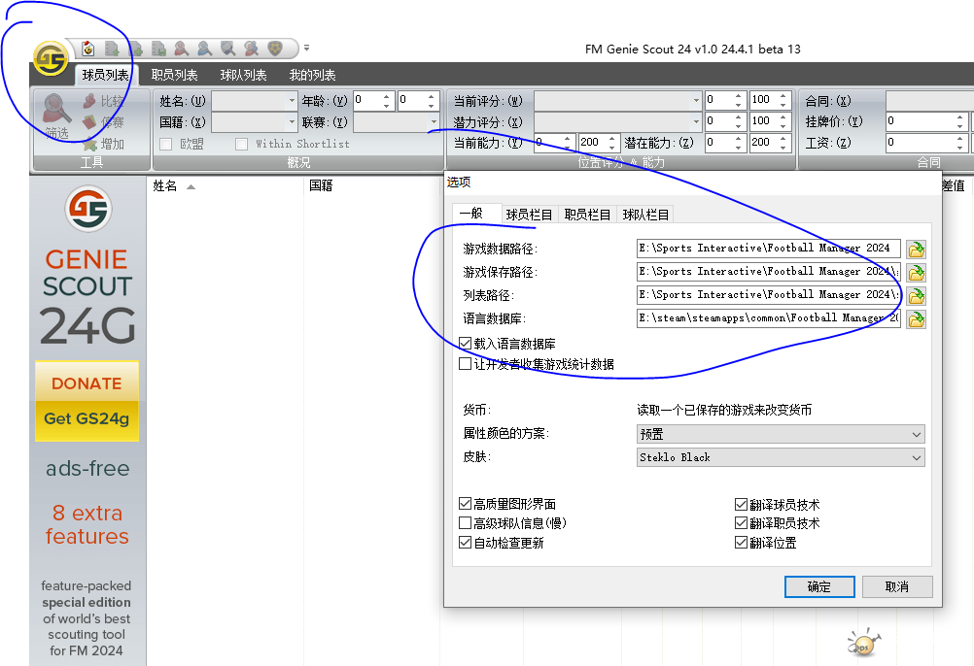
Task: Browse folder for 列表路径
Action: (916, 296)
